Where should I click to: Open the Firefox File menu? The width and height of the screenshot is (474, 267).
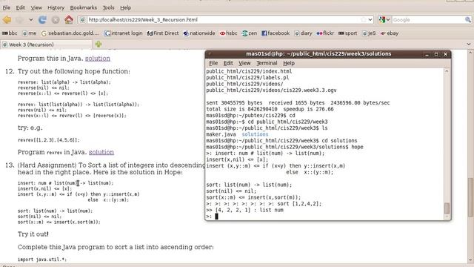pyautogui.click(x=7, y=7)
